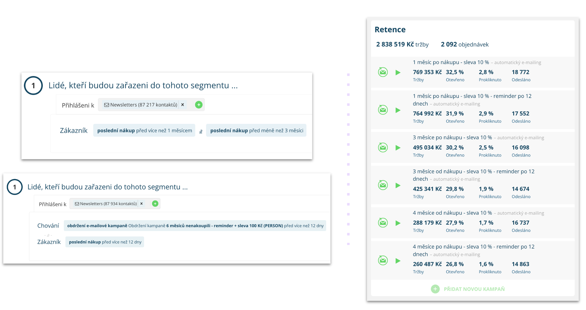Click email icon for 425 341 Kč reminder campaign
586x310 pixels.
point(383,185)
